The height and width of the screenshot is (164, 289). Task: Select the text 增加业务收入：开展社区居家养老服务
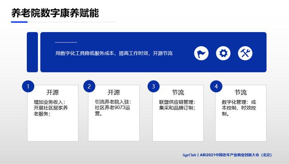[51, 108]
